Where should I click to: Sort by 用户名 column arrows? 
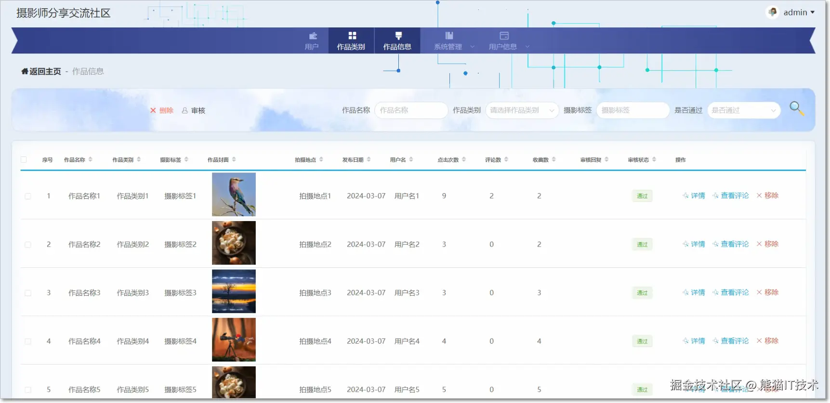coord(411,159)
